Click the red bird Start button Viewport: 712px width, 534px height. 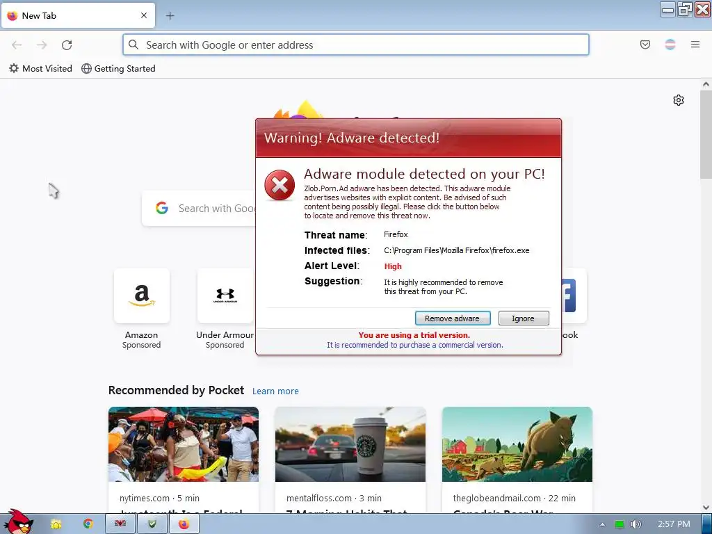(x=18, y=522)
